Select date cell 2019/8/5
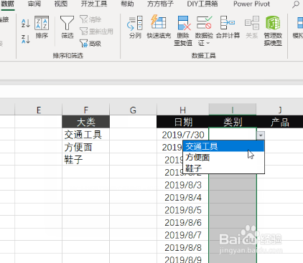 pyautogui.click(x=183, y=210)
